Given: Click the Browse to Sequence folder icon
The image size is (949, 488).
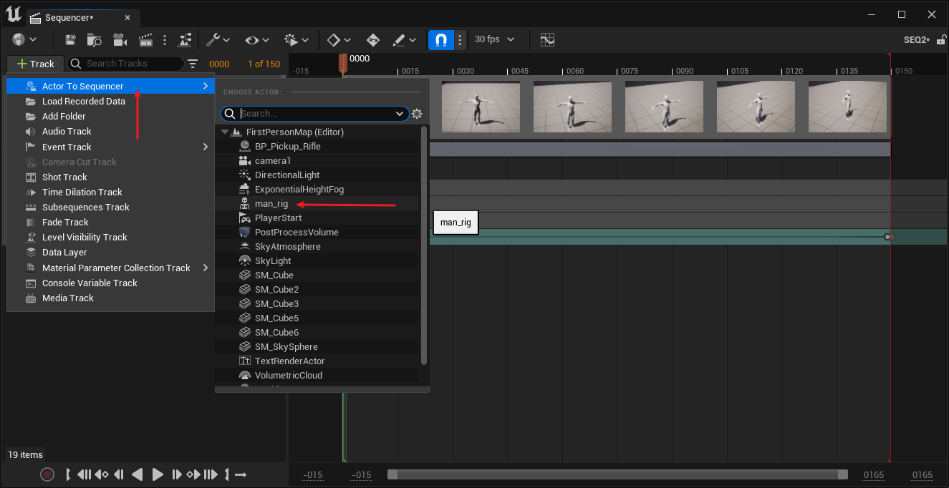Looking at the screenshot, I should 95,40.
